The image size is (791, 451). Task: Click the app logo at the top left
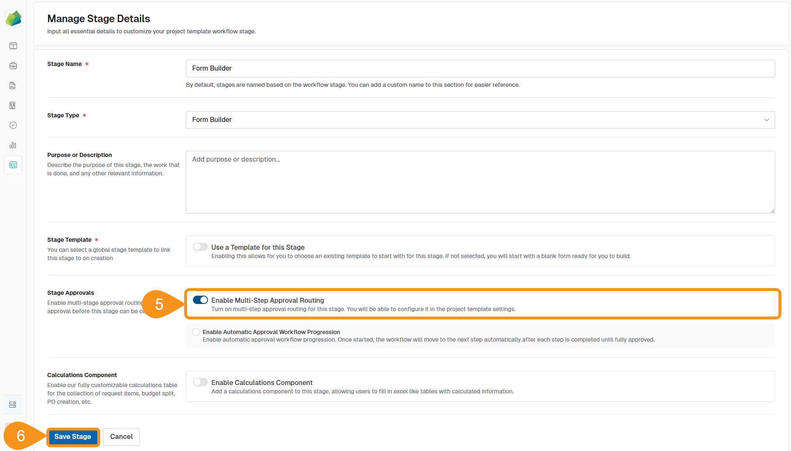pos(13,18)
